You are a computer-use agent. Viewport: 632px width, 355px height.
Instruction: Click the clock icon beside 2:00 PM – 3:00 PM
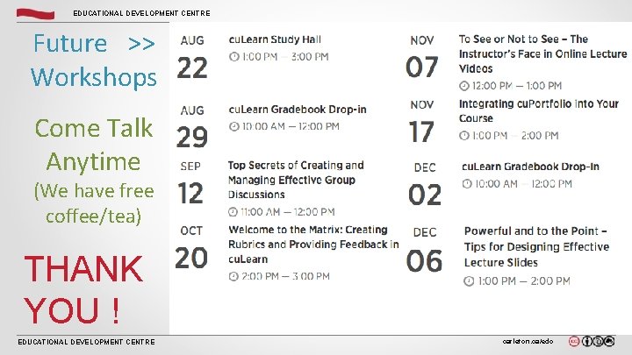pyautogui.click(x=233, y=276)
